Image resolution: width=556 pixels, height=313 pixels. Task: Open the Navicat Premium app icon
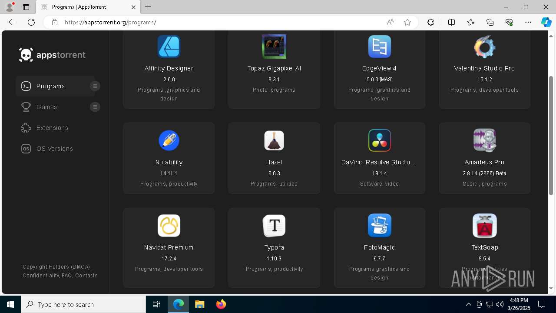point(169,226)
